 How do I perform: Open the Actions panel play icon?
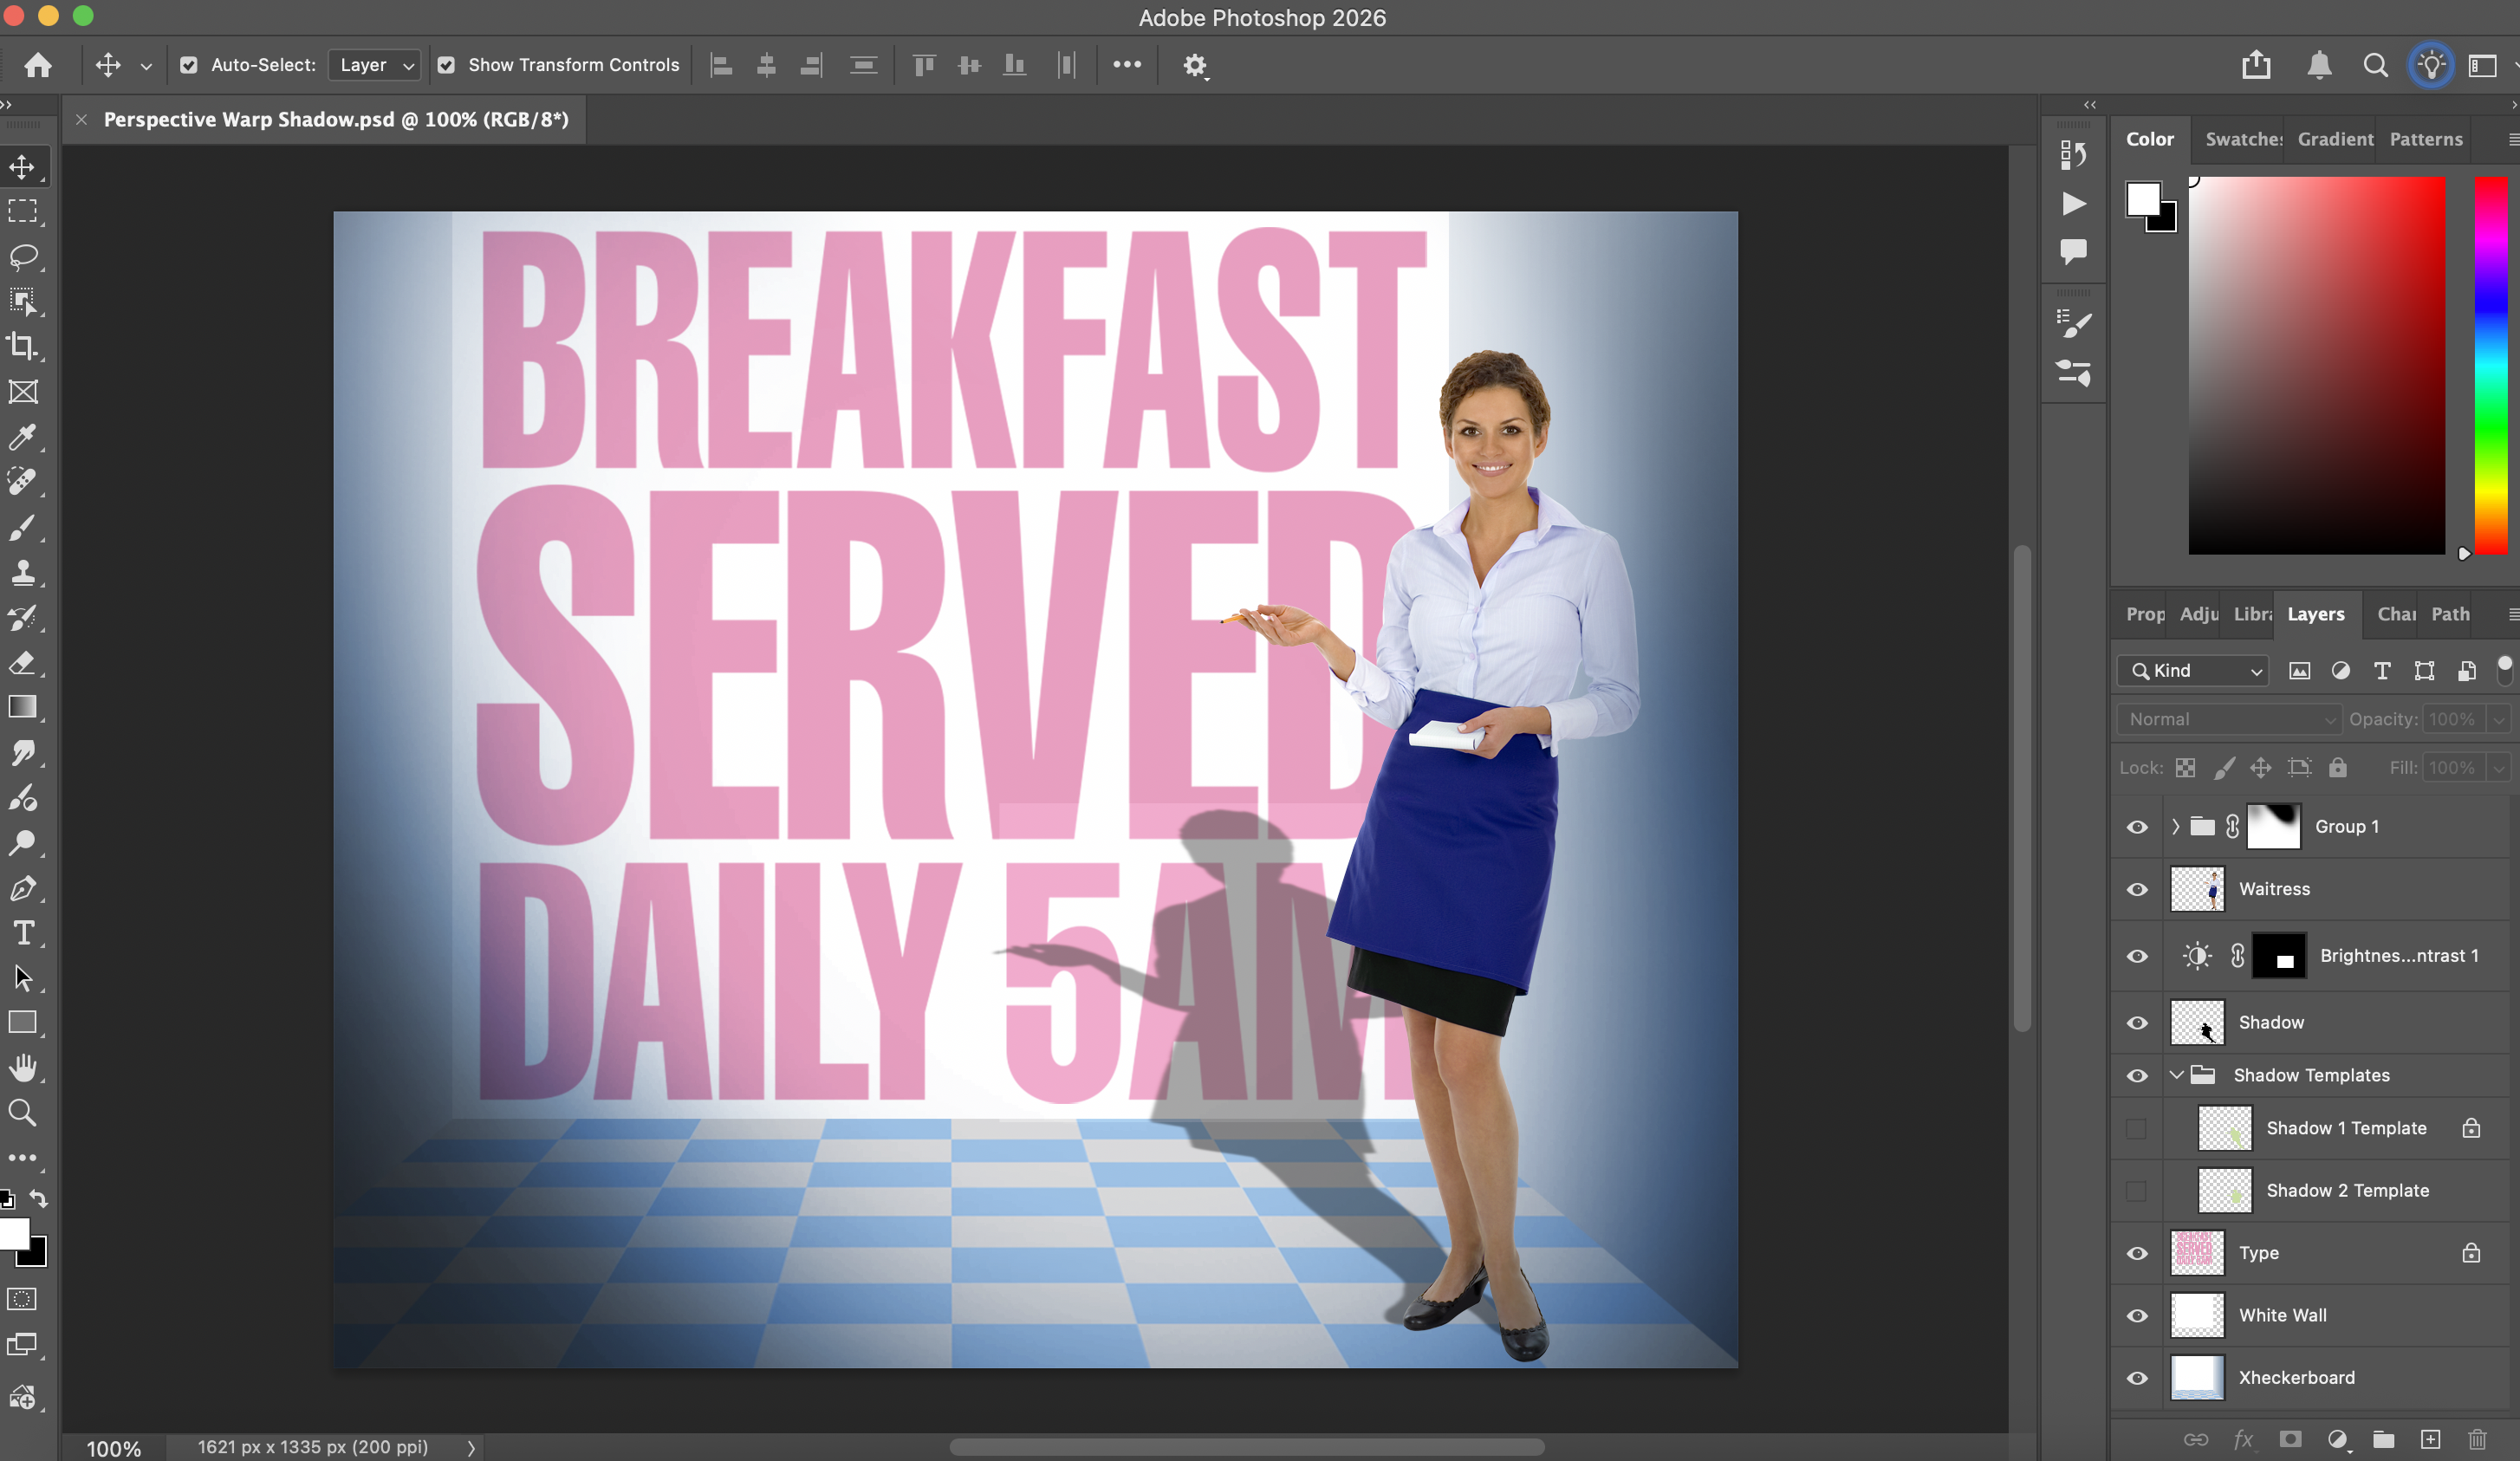click(x=2073, y=204)
